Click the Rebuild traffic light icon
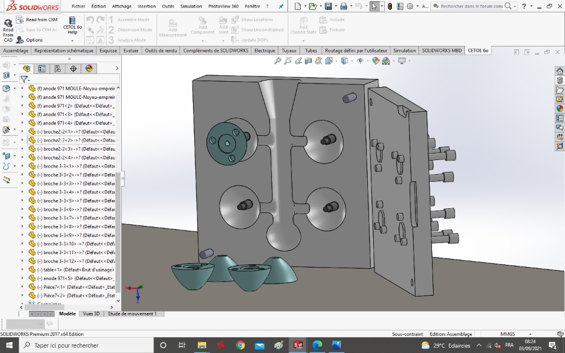Viewport: 565px width, 353px height. pyautogui.click(x=390, y=6)
